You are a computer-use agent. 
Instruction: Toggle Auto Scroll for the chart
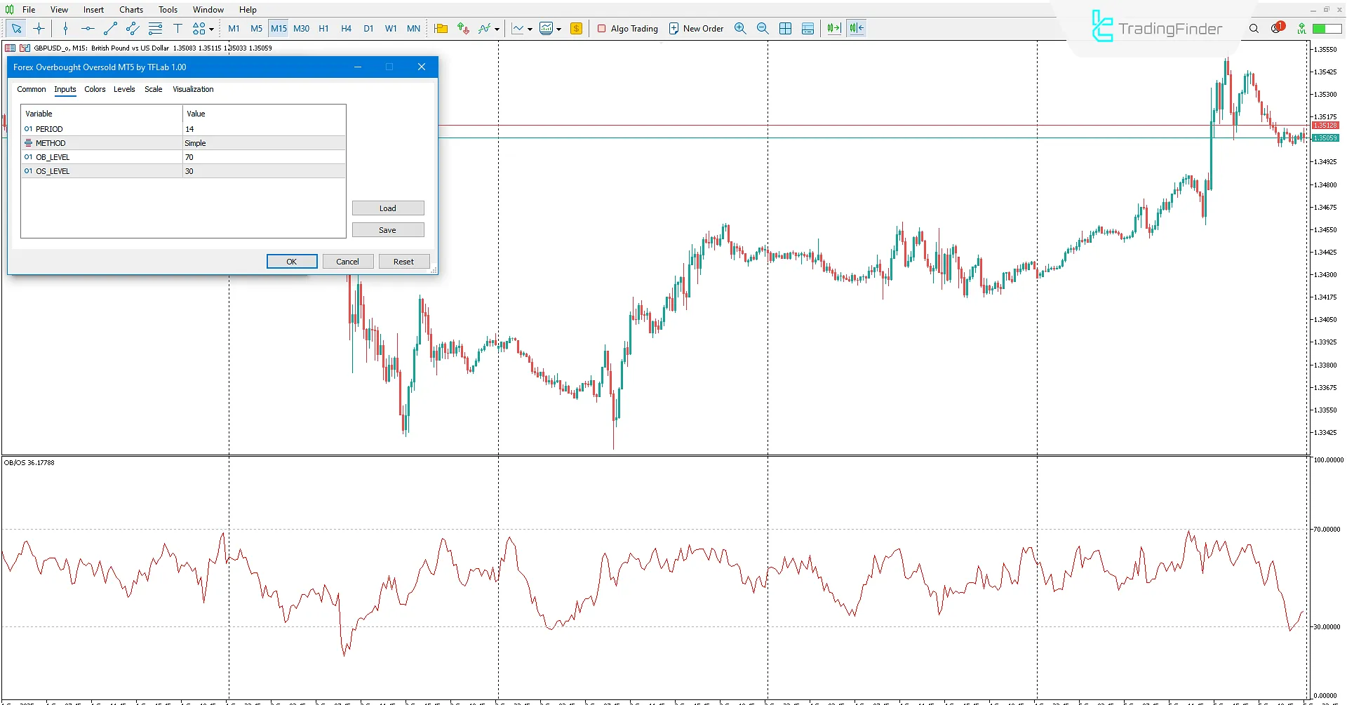click(x=833, y=29)
